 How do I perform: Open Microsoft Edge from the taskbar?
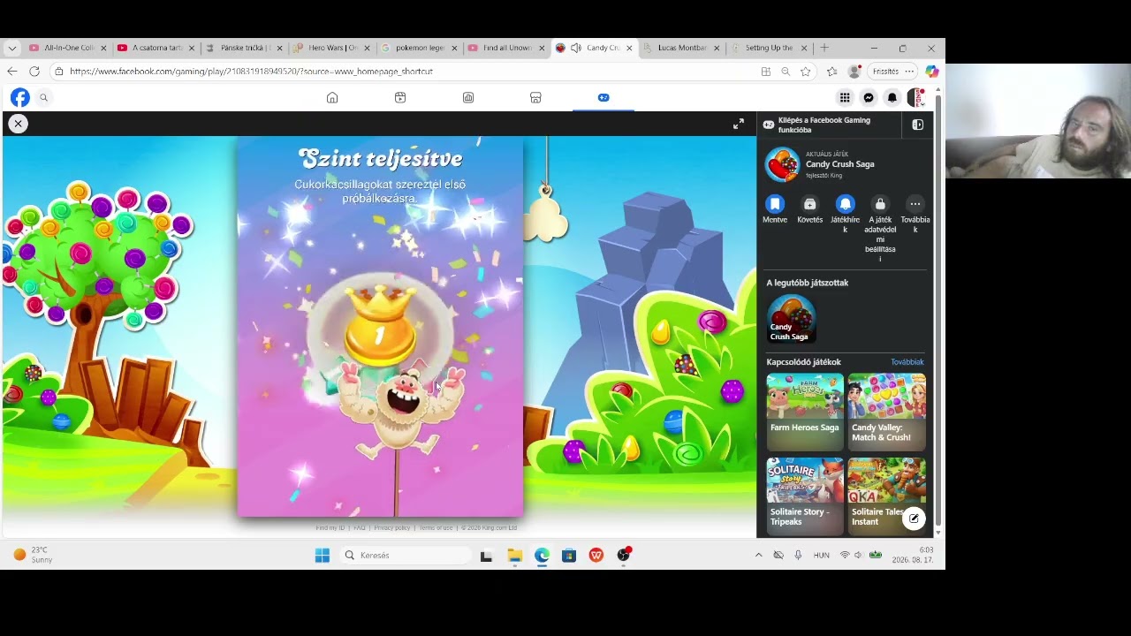[542, 556]
